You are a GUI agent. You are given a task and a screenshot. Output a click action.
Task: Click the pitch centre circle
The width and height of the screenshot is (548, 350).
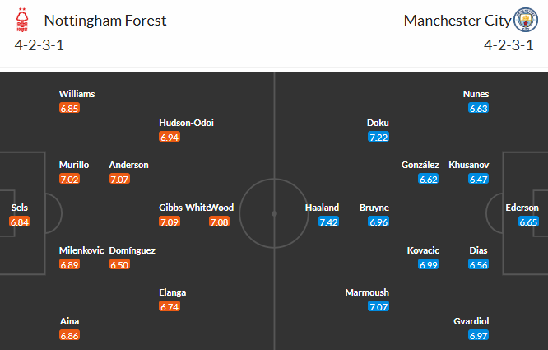[274, 212]
